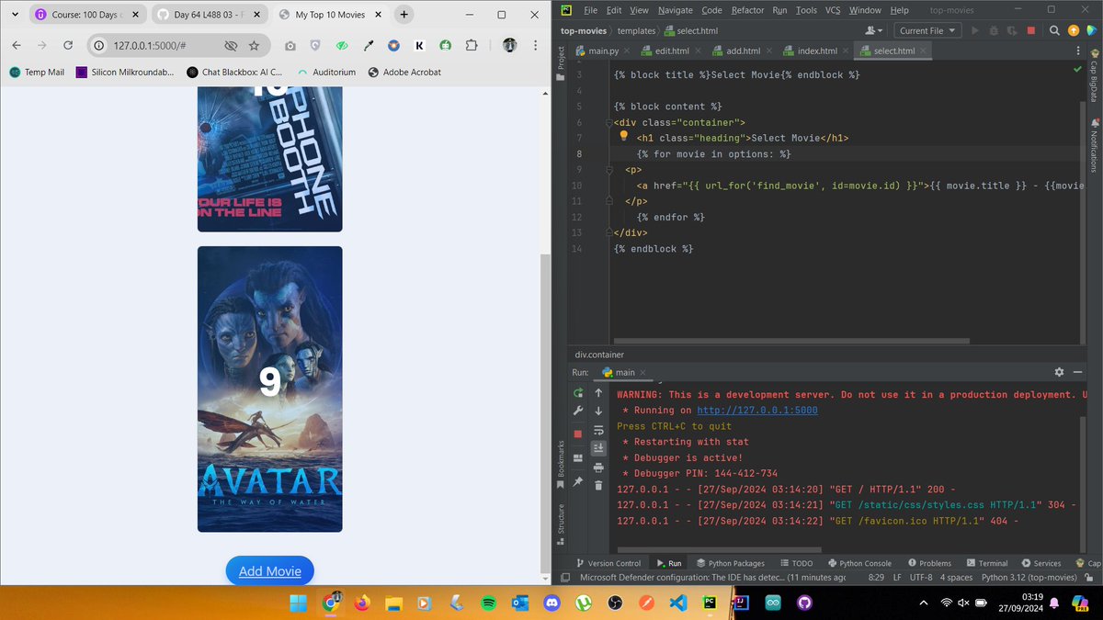Open the Python Packages tool tab

pyautogui.click(x=730, y=563)
